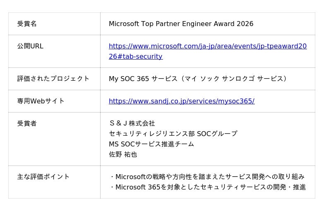
Task: Click the Ｓ＆Ｊ株式会社 text
Action: (132, 123)
